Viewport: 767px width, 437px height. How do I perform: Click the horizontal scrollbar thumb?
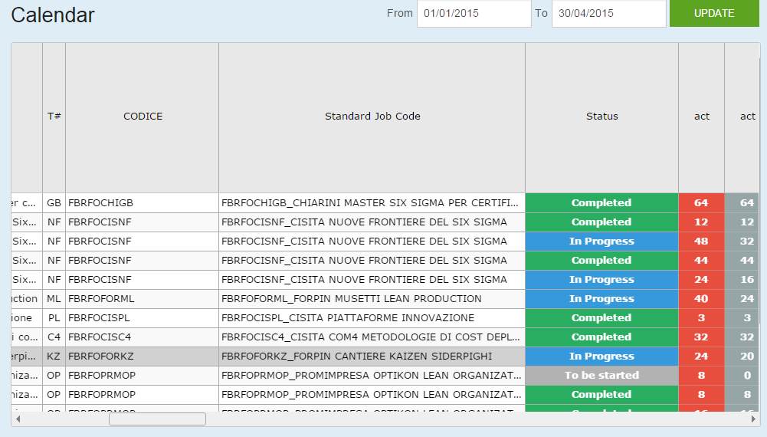(x=157, y=419)
